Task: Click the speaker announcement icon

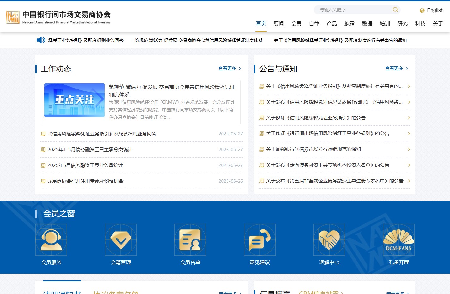Action: [41, 40]
